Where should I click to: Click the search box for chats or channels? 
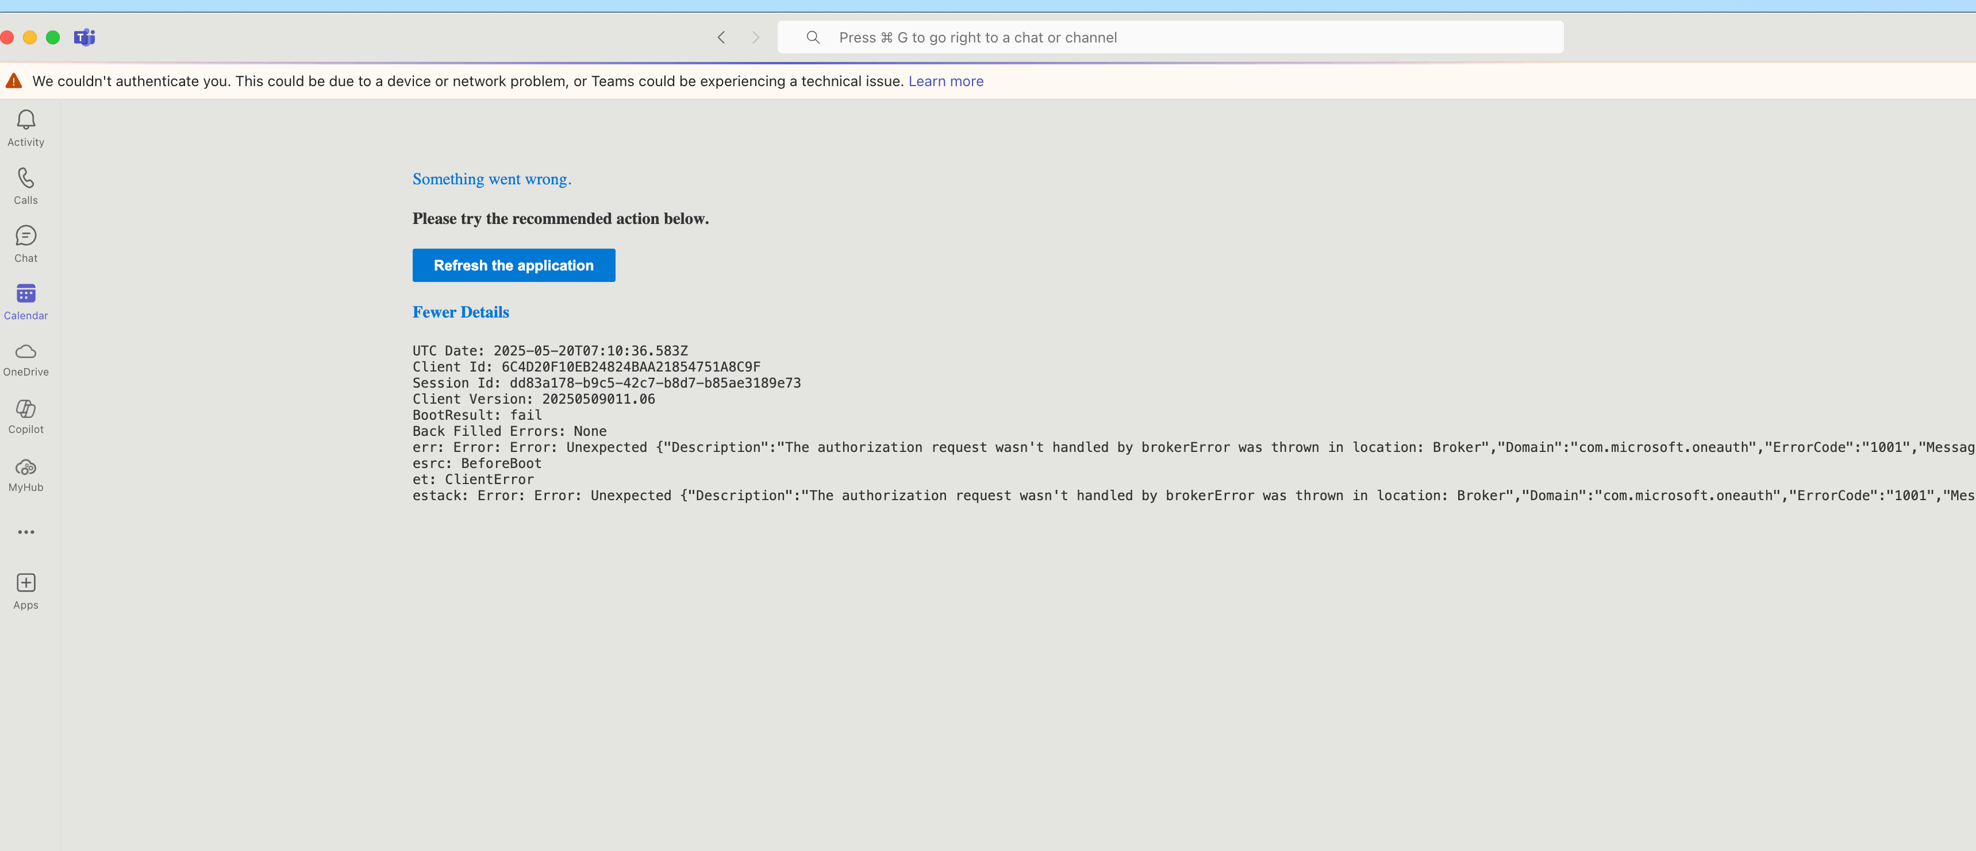[1171, 37]
